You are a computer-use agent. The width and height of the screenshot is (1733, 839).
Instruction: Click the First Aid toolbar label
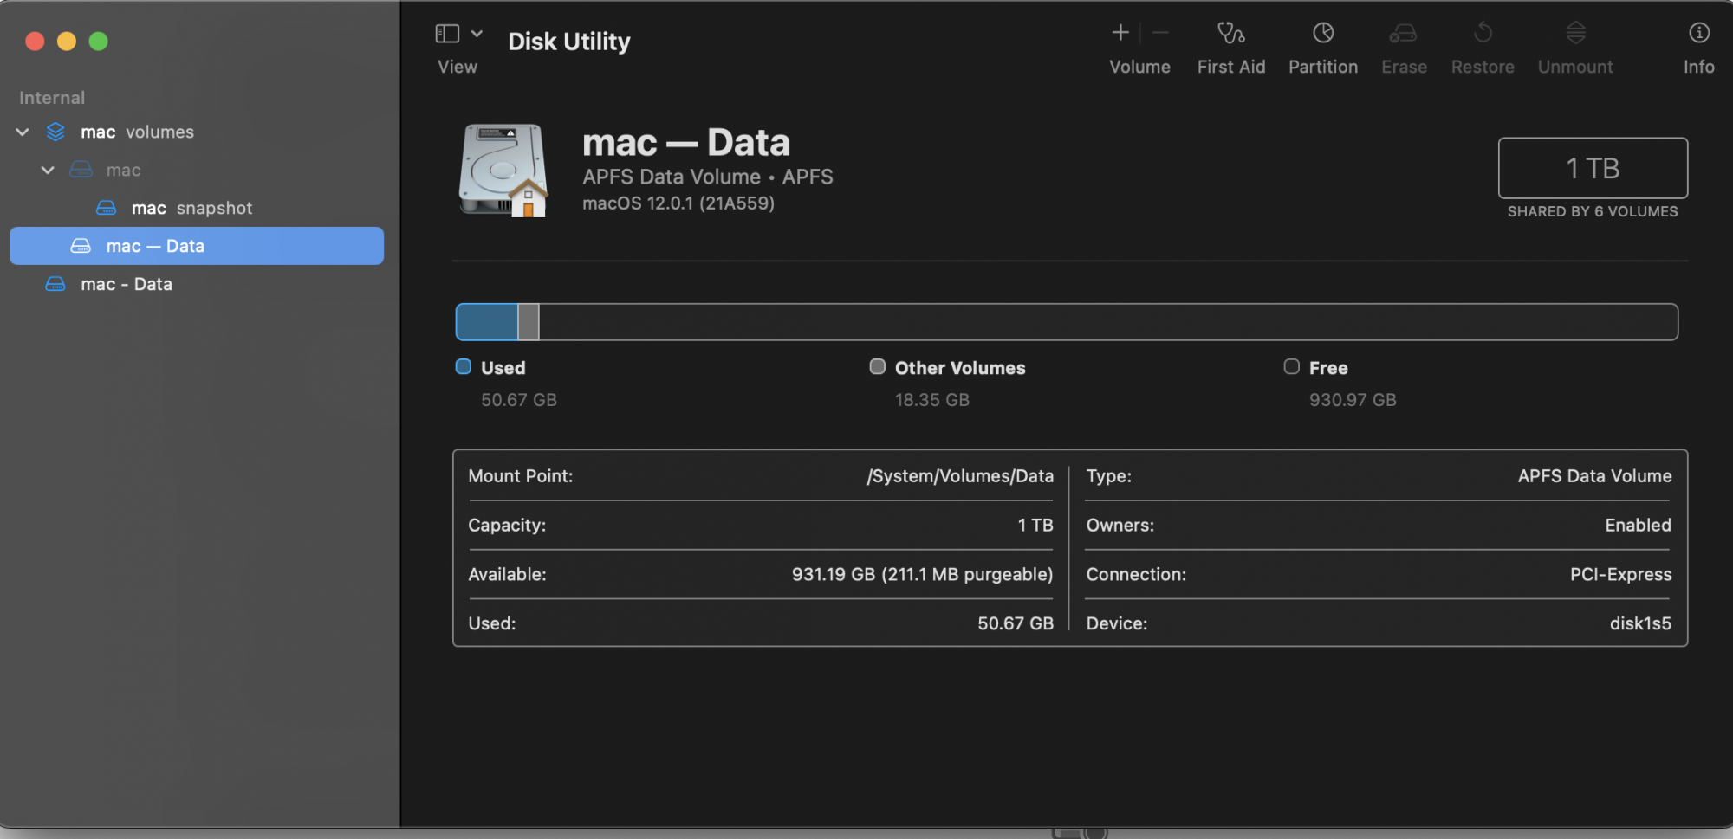click(1231, 67)
